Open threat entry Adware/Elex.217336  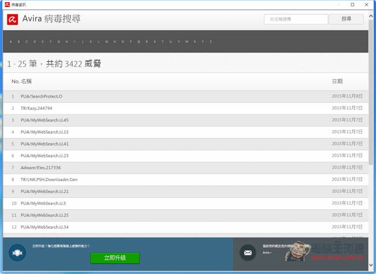pyautogui.click(x=40, y=168)
